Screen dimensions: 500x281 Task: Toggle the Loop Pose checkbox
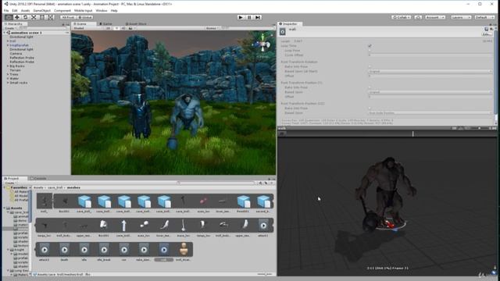point(370,50)
